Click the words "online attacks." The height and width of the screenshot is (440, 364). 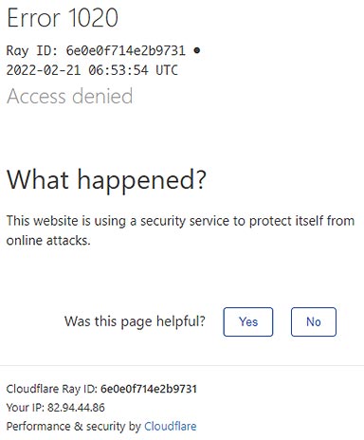[x=48, y=241]
